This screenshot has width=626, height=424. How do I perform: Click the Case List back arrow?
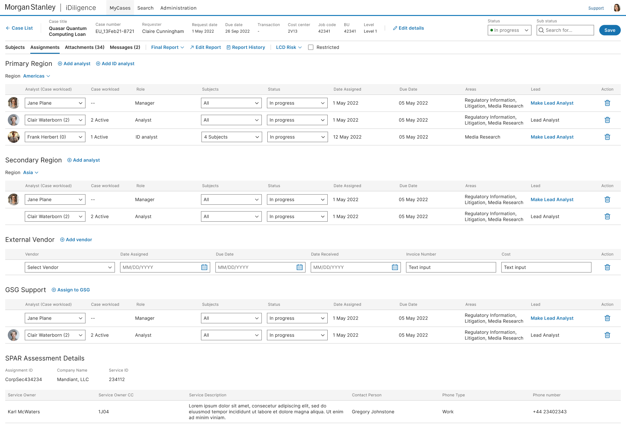point(8,28)
